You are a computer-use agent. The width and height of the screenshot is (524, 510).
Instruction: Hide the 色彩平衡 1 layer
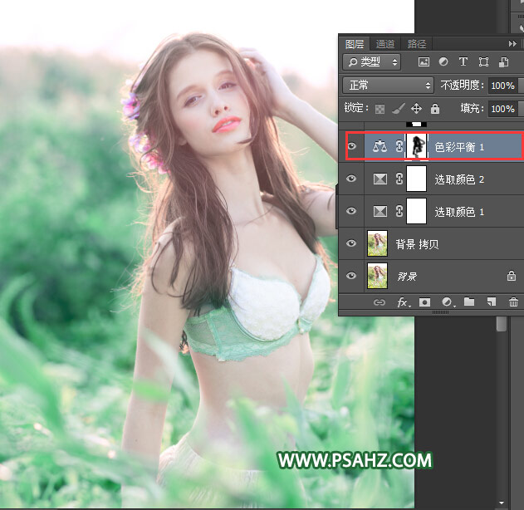click(x=352, y=147)
